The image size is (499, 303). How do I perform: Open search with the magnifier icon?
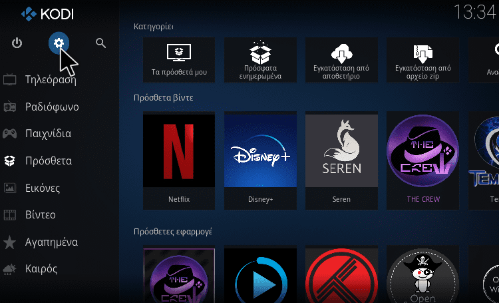point(101,43)
